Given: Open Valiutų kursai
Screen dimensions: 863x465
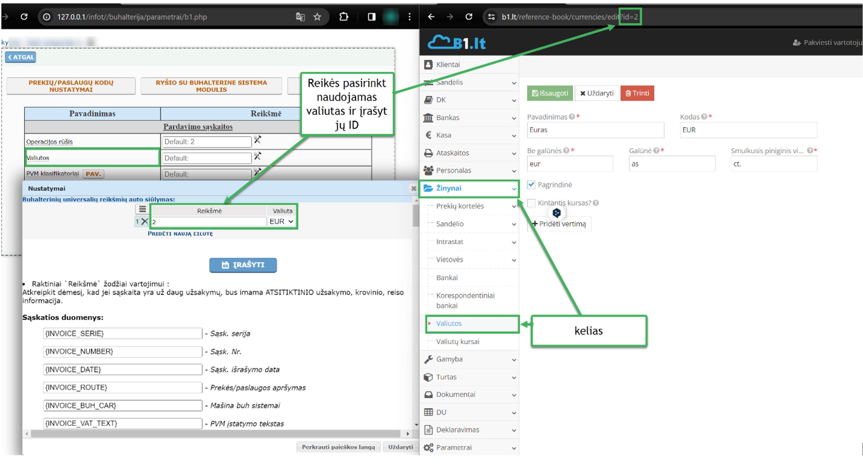Looking at the screenshot, I should coord(473,341).
